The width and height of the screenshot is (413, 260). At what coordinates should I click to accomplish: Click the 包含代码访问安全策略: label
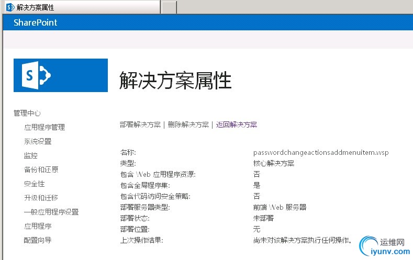155,196
